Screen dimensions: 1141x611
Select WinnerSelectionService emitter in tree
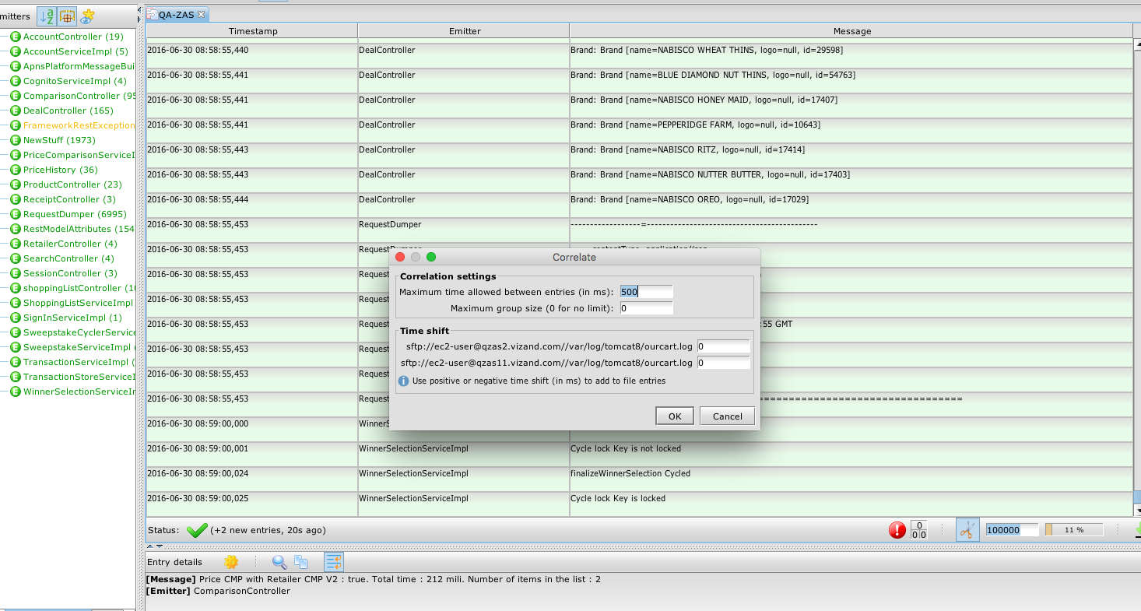click(x=79, y=392)
